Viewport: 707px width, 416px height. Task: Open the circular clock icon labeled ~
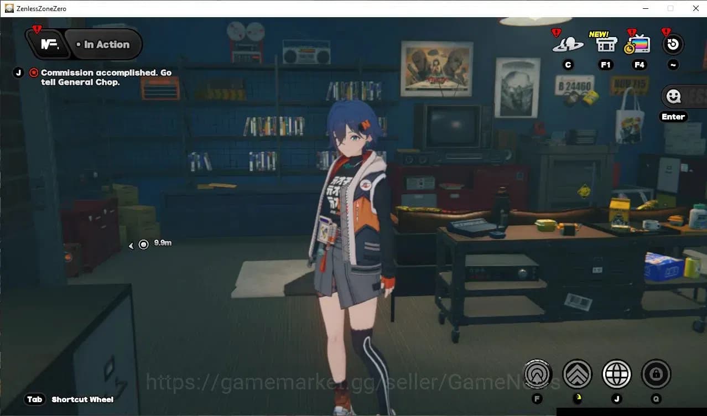[673, 44]
